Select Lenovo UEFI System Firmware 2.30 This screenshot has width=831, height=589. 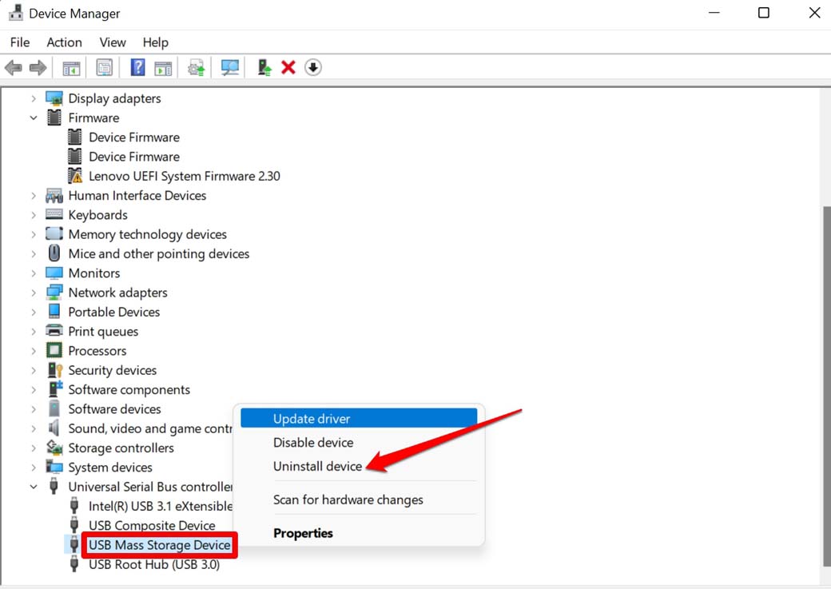click(184, 176)
